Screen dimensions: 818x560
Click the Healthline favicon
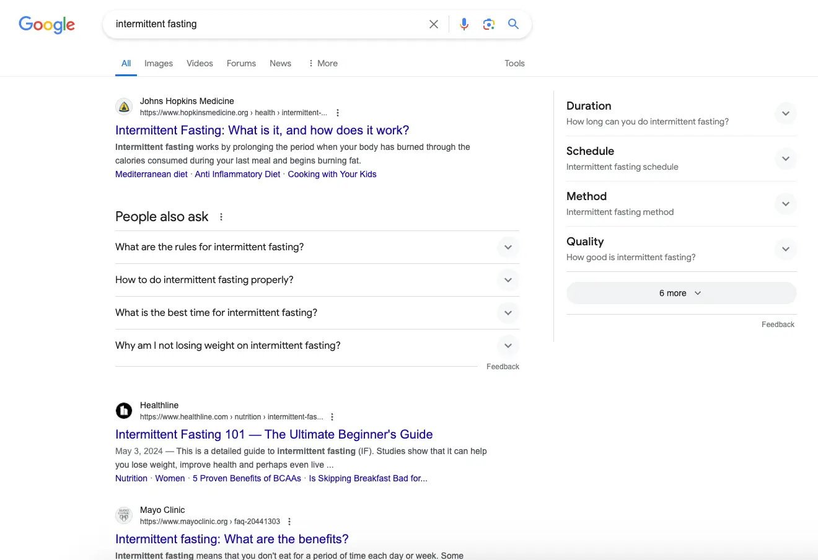(x=124, y=411)
